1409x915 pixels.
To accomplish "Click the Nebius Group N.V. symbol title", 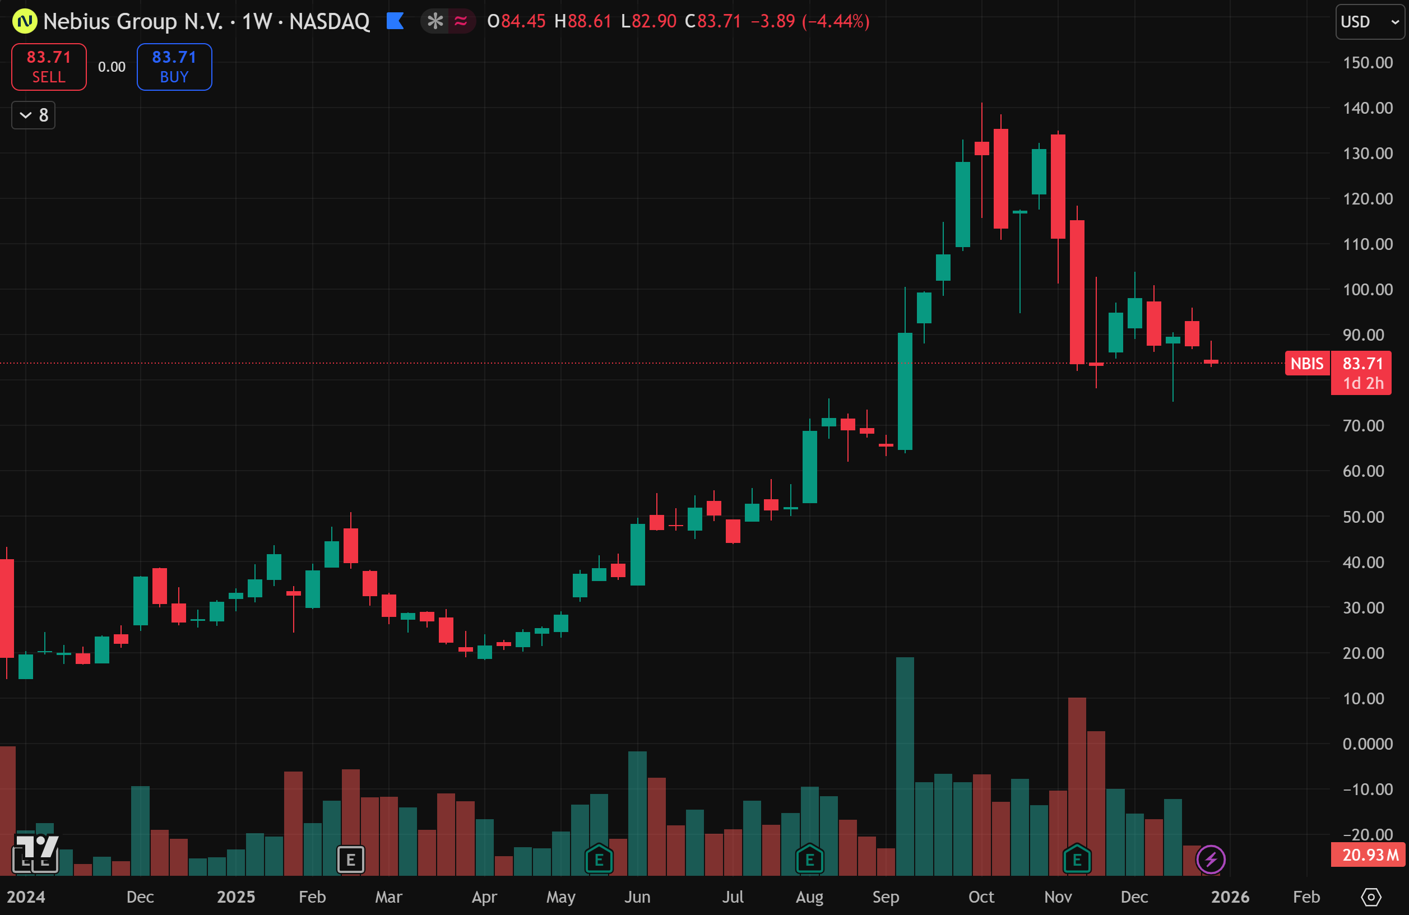I will point(133,21).
